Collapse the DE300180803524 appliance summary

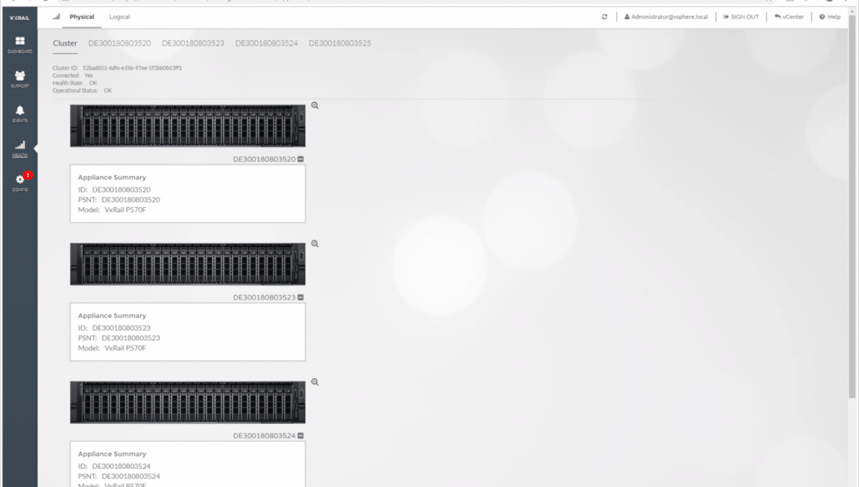[301, 436]
